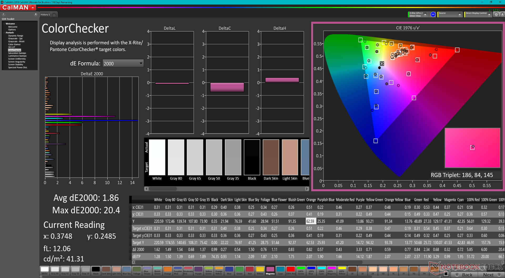Select the 100% Green patch button

301,270
